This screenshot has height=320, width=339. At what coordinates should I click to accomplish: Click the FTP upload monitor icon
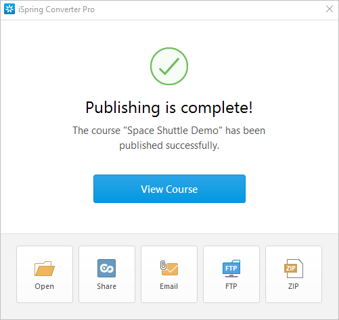pyautogui.click(x=231, y=269)
